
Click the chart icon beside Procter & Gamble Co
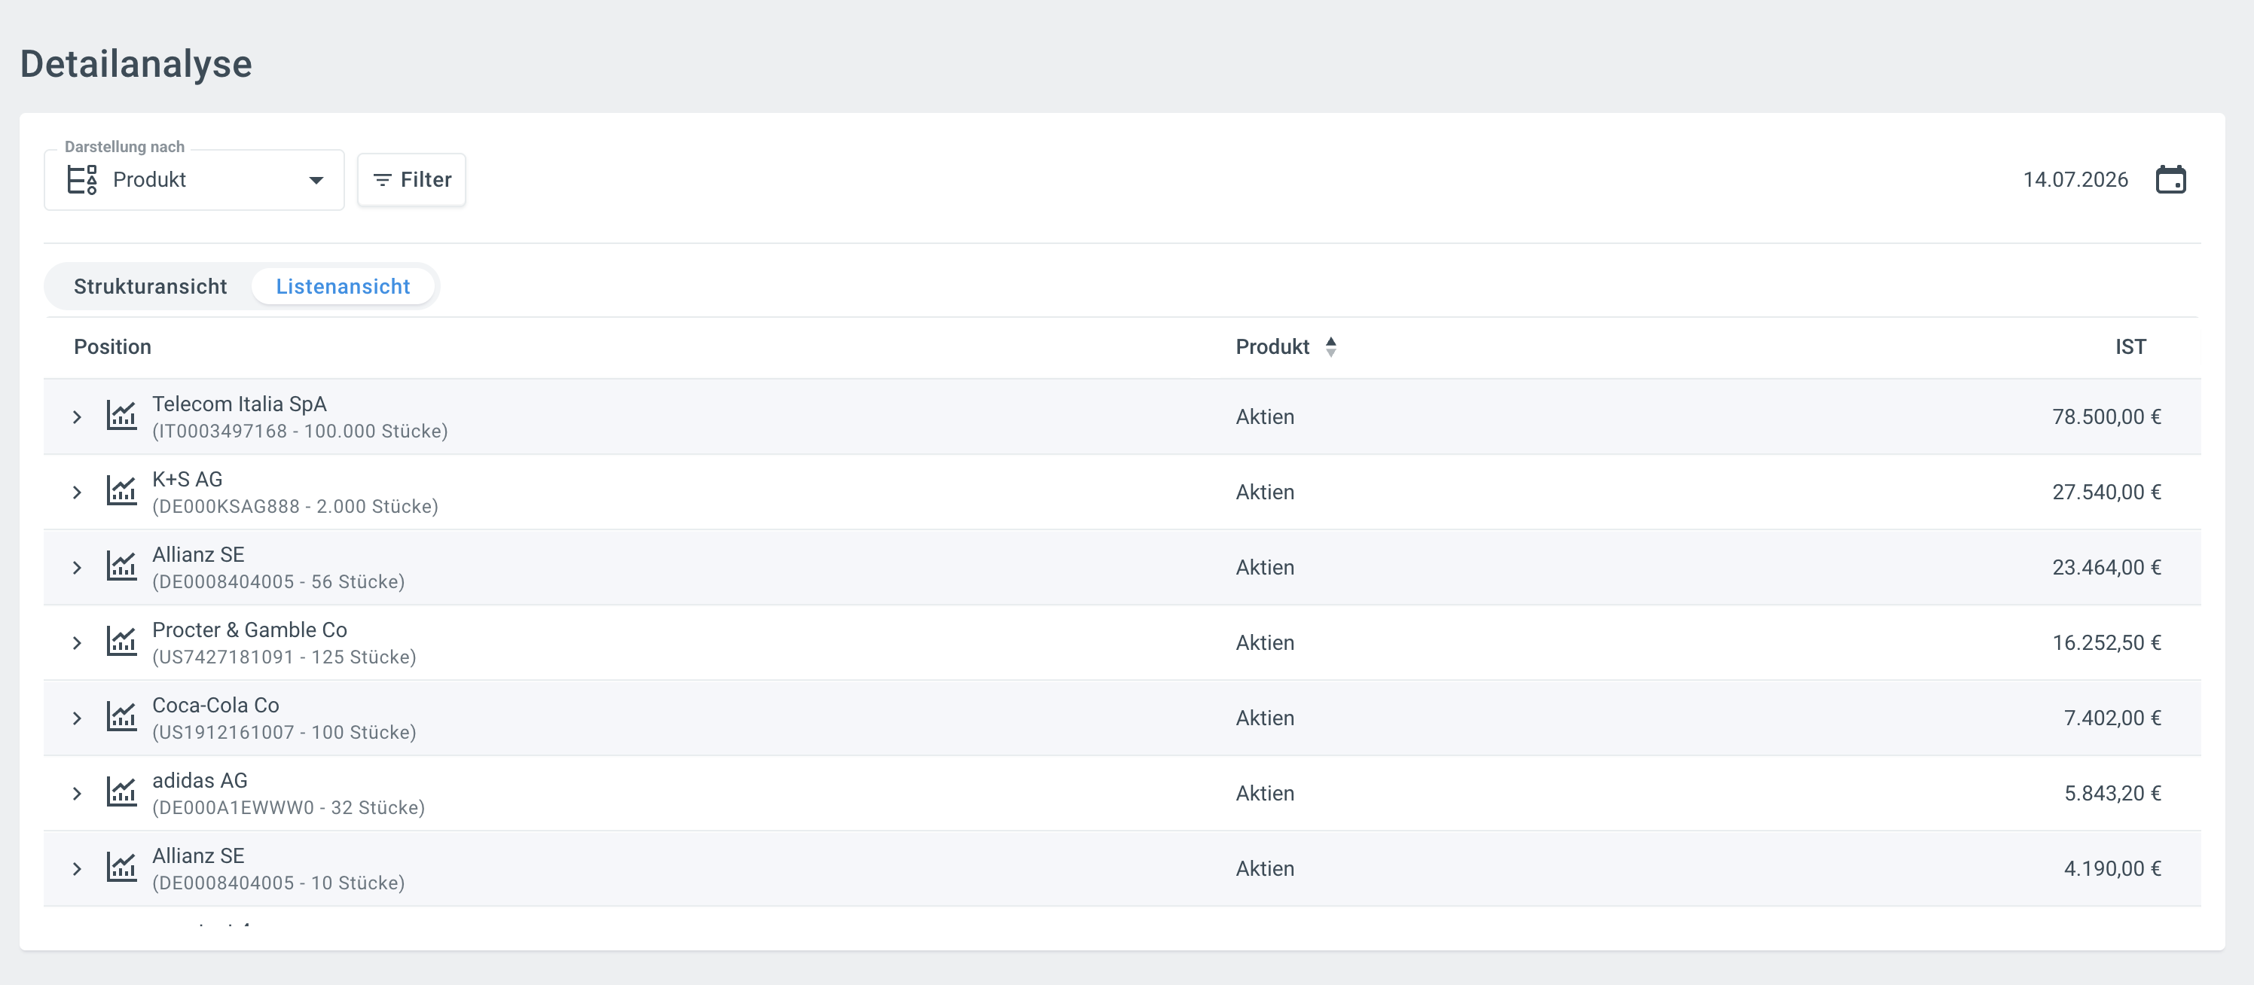pos(121,641)
